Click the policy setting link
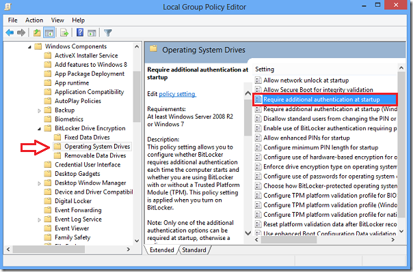The height and width of the screenshot is (272, 413). 177,94
